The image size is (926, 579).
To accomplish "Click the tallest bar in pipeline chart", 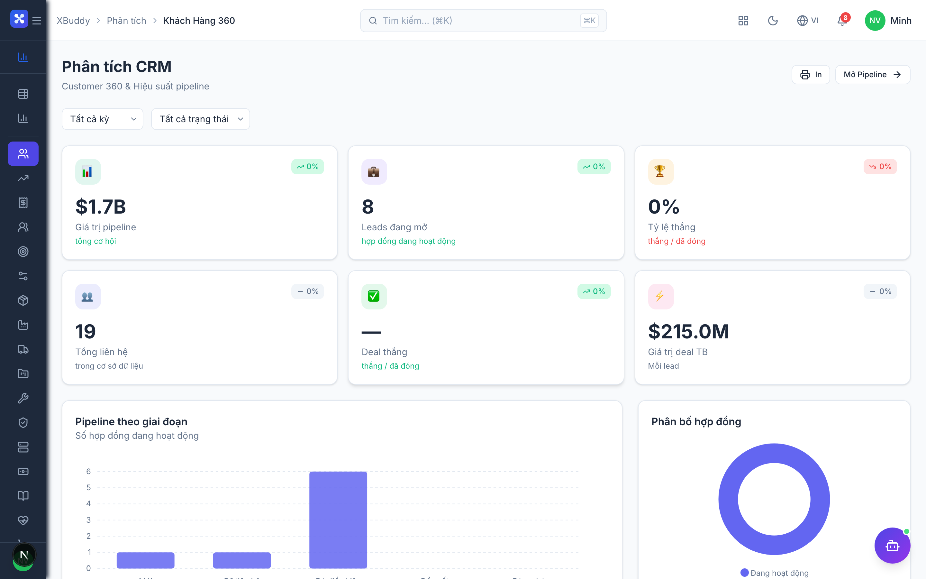I will point(338,519).
